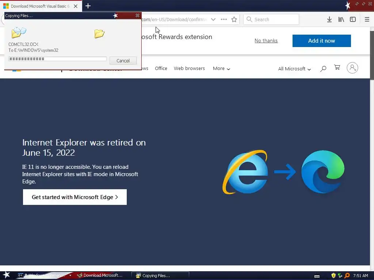Viewport: 374px width, 280px height.
Task: Click the destination folder icon in dialog
Action: point(99,34)
